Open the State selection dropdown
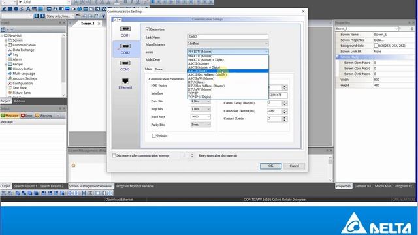 tap(60, 16)
